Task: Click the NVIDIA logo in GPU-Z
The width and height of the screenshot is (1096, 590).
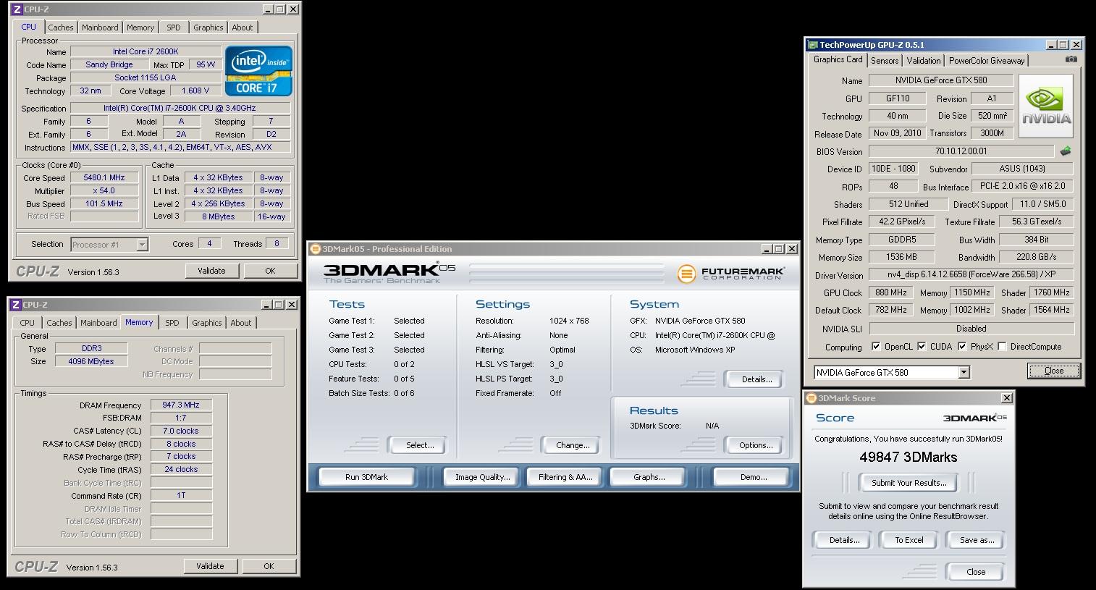Action: [1046, 108]
